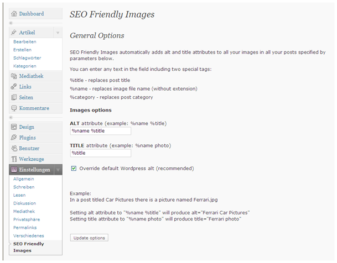Open Verschiedenes settings page
The height and width of the screenshot is (263, 337).
(29, 236)
